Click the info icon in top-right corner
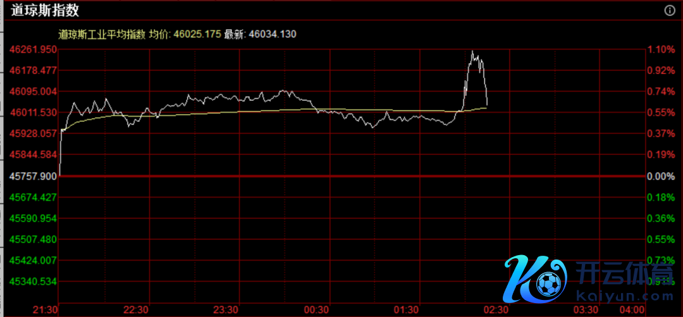The image size is (683, 317). (670, 11)
